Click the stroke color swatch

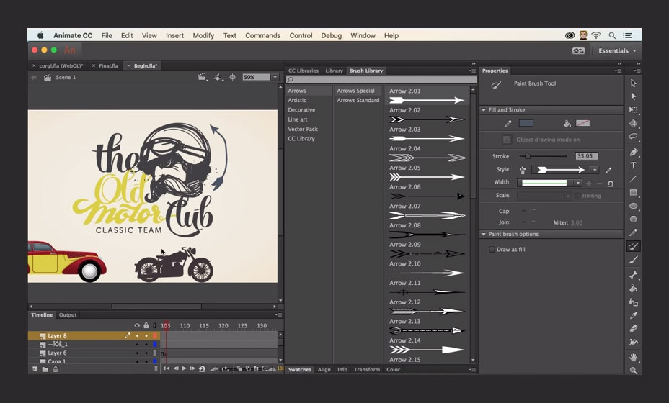[x=526, y=124]
